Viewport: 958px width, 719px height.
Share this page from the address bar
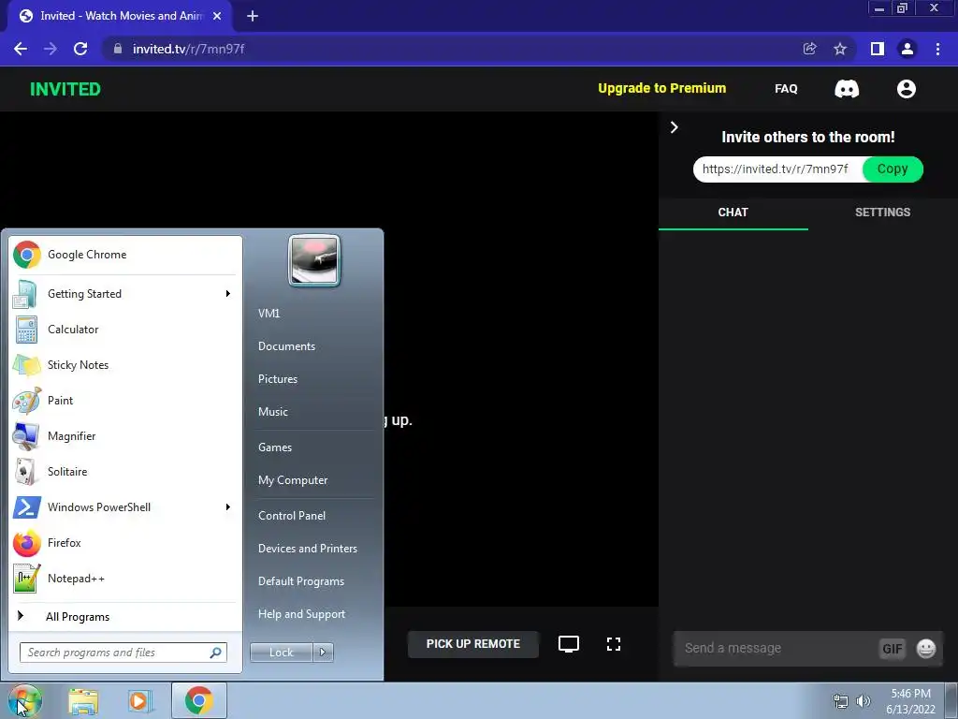(x=809, y=49)
